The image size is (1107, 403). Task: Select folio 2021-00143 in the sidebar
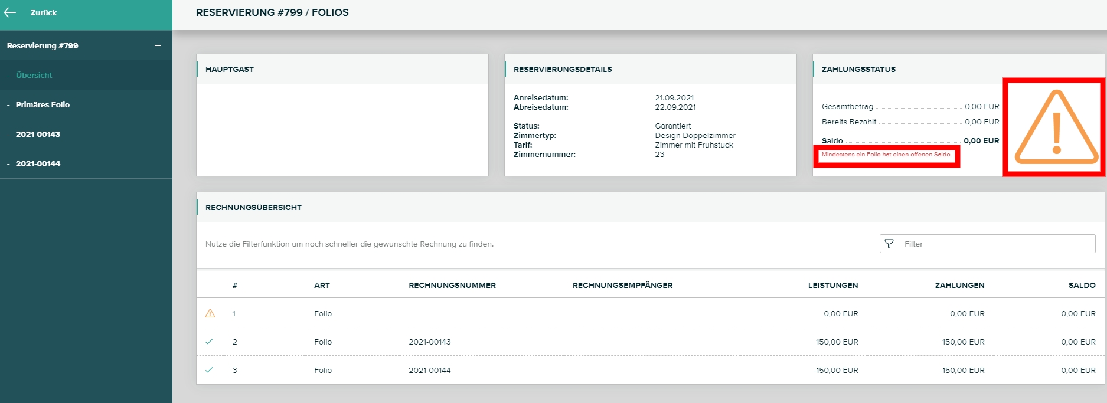38,134
